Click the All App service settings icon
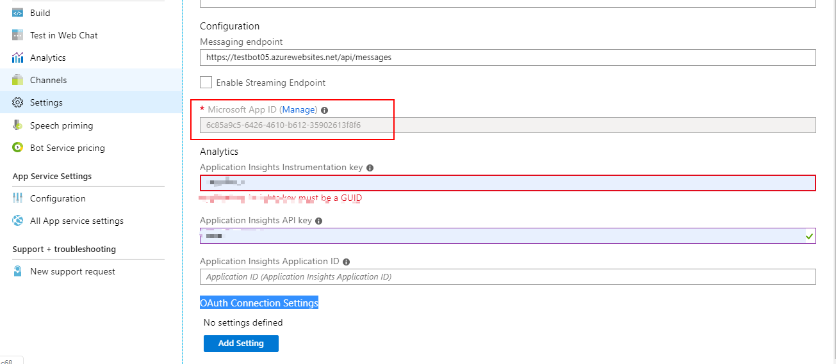Viewport: 836px width, 364px height. pos(18,221)
